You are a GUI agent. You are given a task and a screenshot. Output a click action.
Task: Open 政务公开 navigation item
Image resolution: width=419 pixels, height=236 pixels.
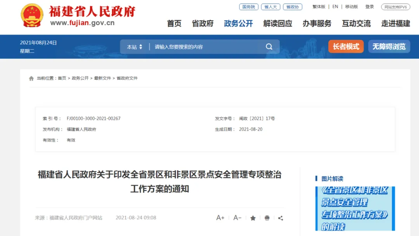(x=238, y=24)
